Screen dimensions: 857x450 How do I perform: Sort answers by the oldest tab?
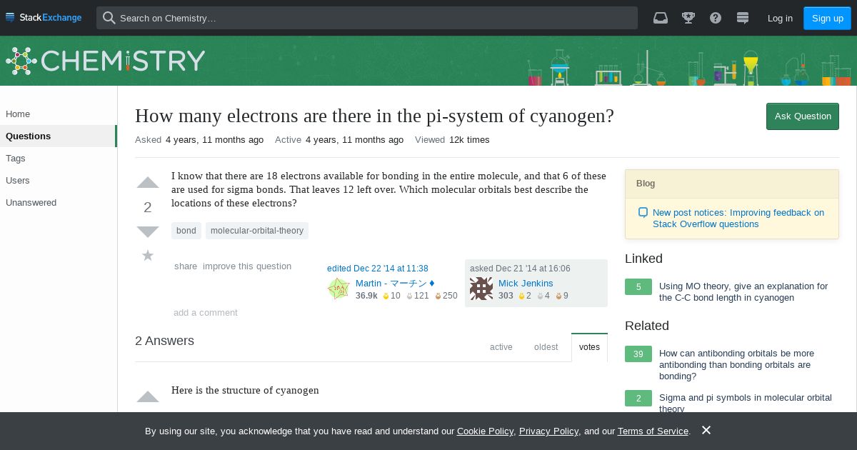pos(546,347)
